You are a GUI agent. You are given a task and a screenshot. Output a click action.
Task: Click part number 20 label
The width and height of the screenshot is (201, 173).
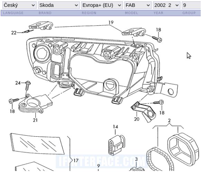[x=137, y=119]
